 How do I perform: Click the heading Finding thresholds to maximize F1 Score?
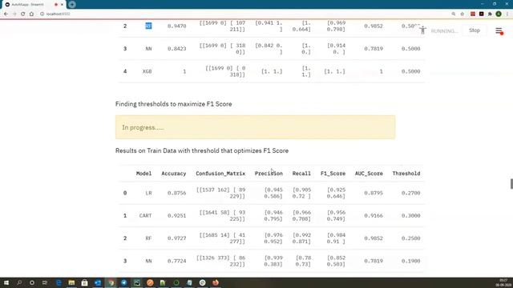click(173, 104)
